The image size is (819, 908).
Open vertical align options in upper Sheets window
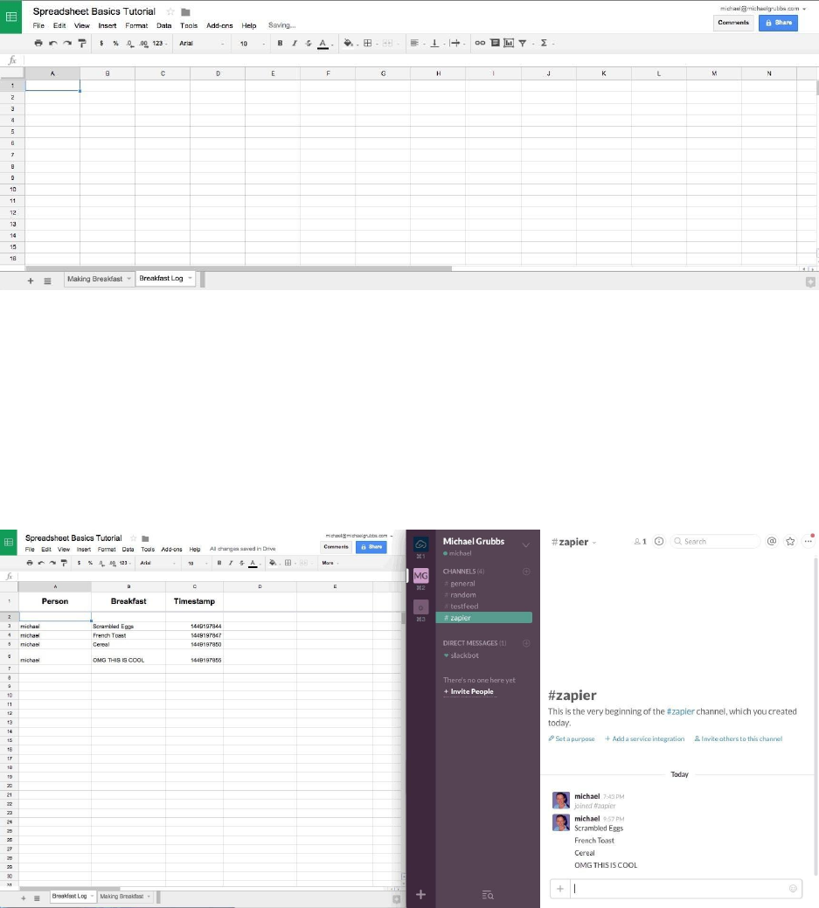click(434, 43)
